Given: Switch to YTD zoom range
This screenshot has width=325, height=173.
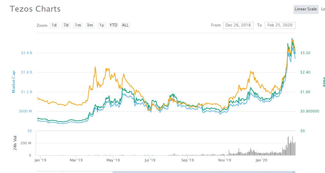Looking at the screenshot, I should (x=113, y=25).
